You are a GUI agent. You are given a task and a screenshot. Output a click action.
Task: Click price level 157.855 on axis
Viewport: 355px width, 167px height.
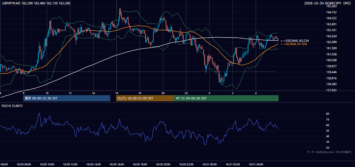click(331, 90)
